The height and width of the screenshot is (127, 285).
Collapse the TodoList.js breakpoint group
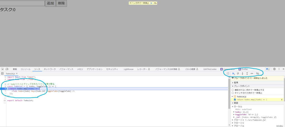click(x=232, y=97)
